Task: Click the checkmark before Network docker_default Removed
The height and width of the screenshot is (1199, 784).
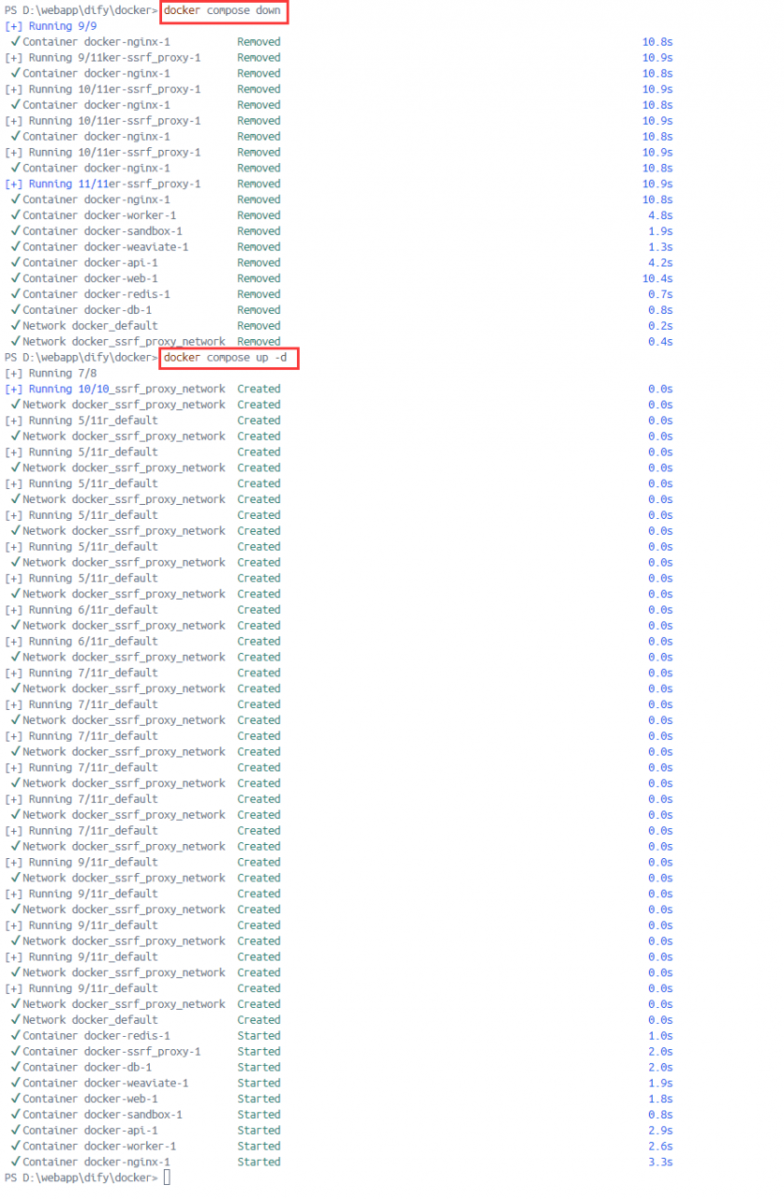Action: pos(15,326)
